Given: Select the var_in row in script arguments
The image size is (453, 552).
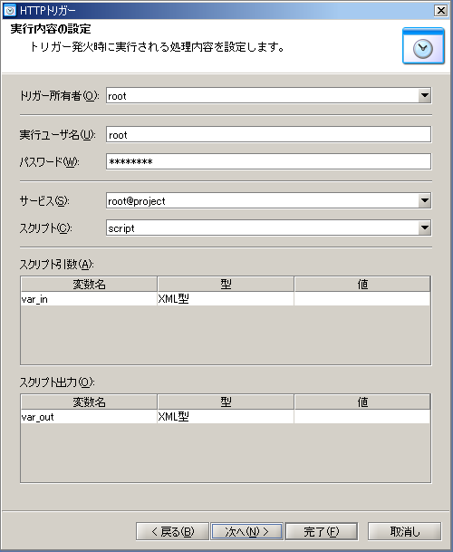Looking at the screenshot, I should [x=226, y=299].
